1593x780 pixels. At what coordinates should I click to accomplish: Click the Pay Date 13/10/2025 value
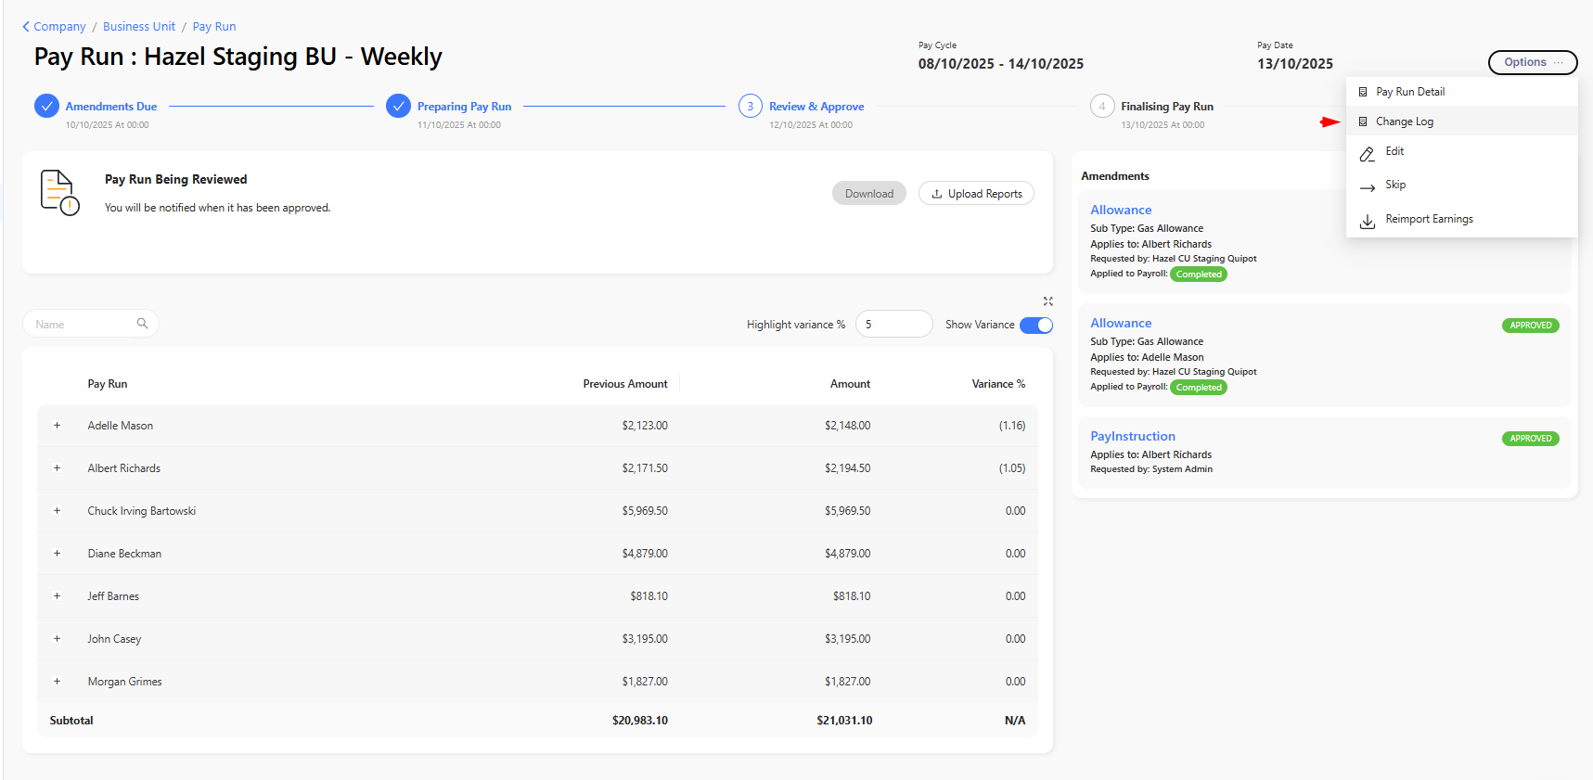1295,64
